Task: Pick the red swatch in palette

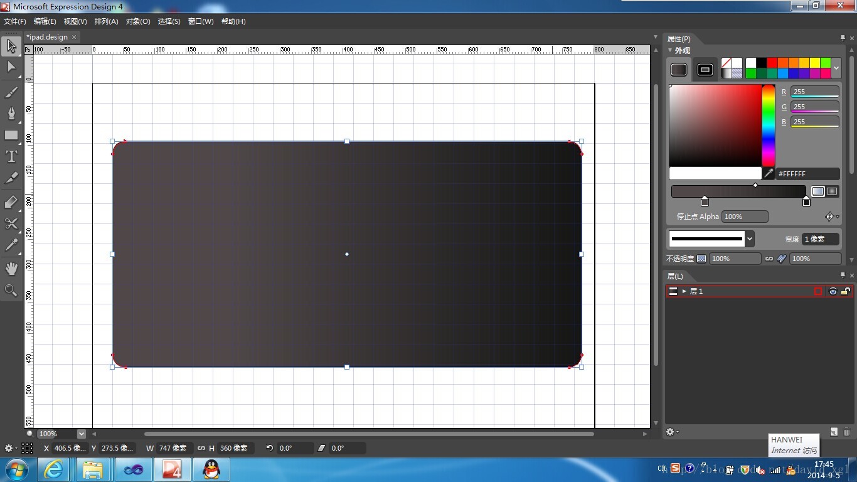Action: click(772, 63)
